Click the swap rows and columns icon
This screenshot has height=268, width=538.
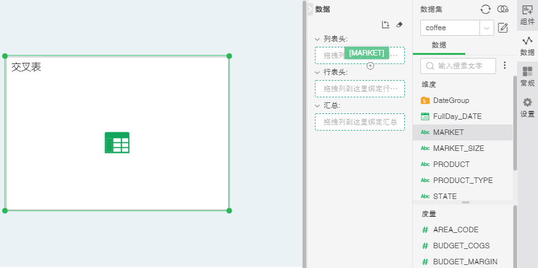click(385, 25)
